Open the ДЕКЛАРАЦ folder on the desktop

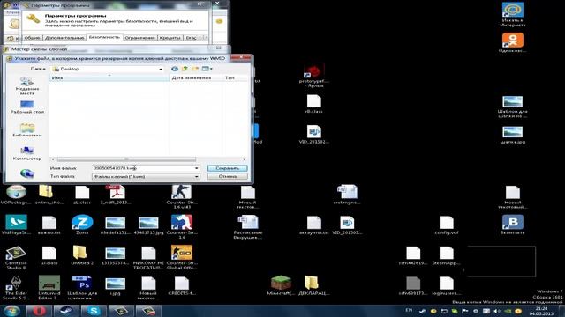[x=314, y=285]
